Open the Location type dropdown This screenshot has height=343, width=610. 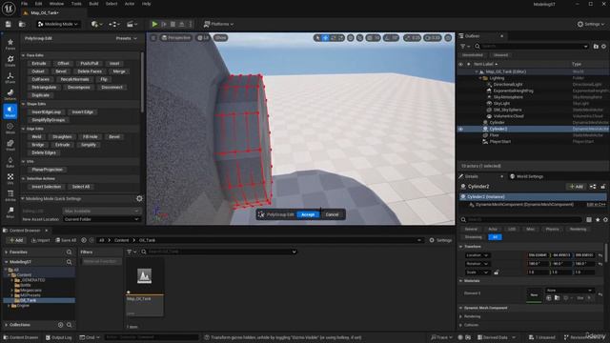click(x=478, y=255)
